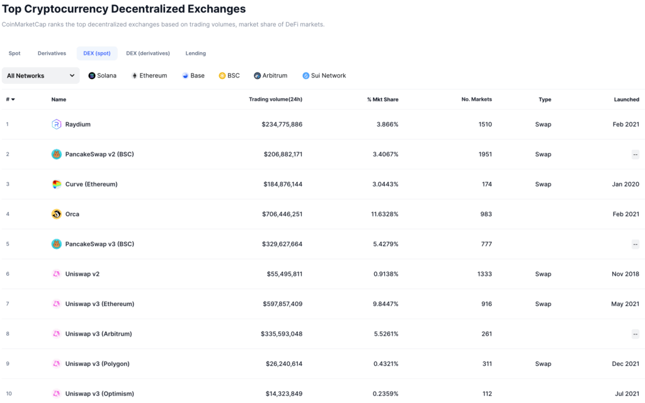Open the Lending tab

tap(195, 53)
